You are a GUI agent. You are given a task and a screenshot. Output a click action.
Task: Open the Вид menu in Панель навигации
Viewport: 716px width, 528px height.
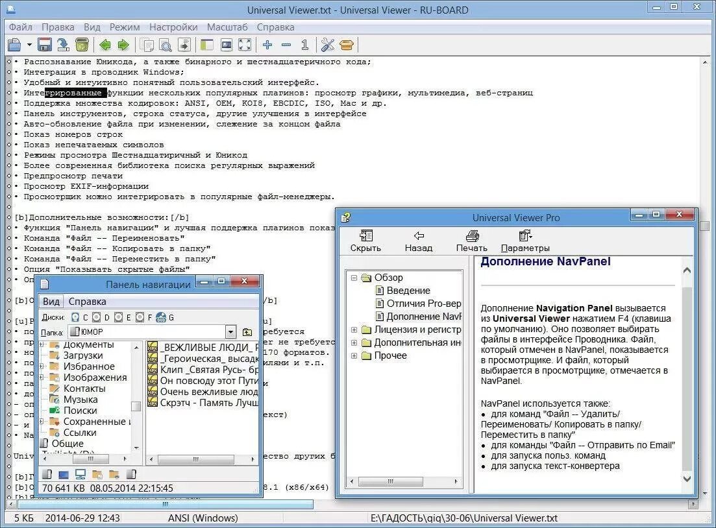[51, 301]
